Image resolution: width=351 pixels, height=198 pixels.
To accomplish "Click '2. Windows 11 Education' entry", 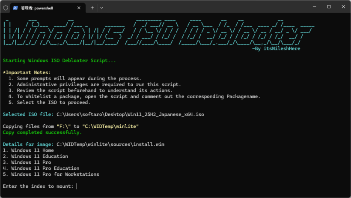I will coord(36,156).
